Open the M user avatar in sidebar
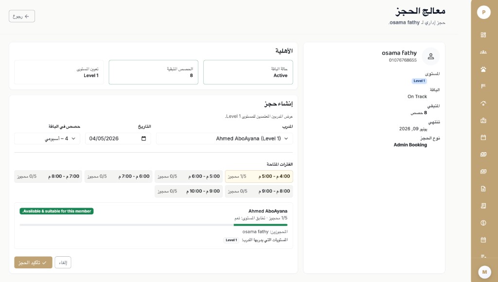The height and width of the screenshot is (282, 498). coord(485,272)
